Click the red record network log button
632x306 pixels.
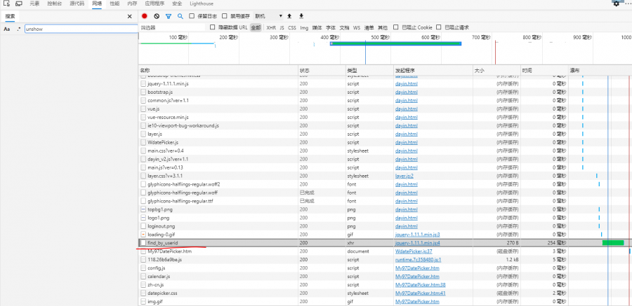(x=145, y=15)
